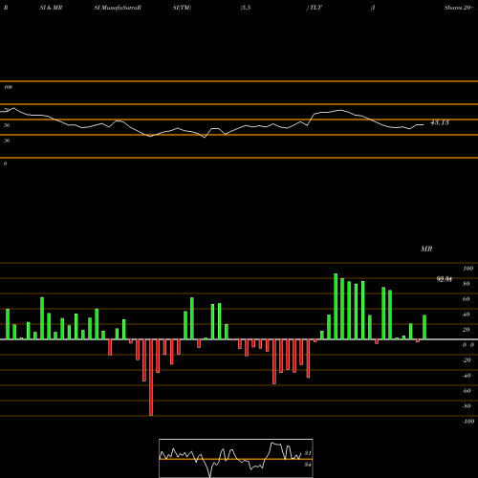478x478 pixels.
Task: Click the '80' label on the MR axis
Action: 467,284
